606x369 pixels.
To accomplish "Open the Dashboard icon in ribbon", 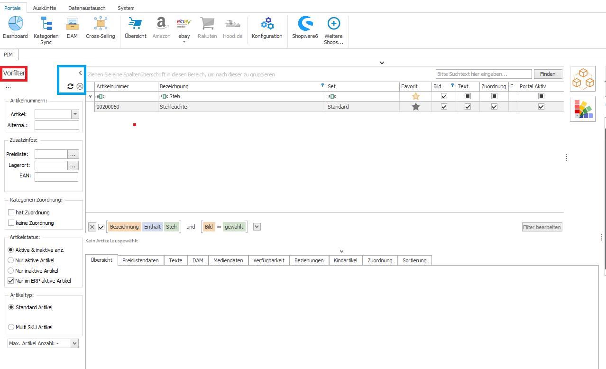I will tap(15, 24).
